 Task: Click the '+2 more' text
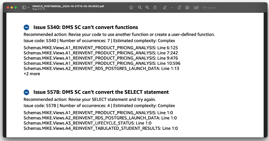tap(32, 74)
